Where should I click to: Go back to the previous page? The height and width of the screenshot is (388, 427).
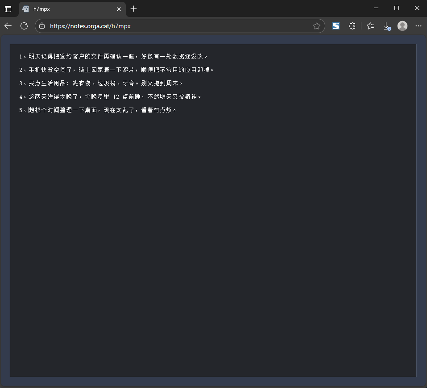point(8,26)
